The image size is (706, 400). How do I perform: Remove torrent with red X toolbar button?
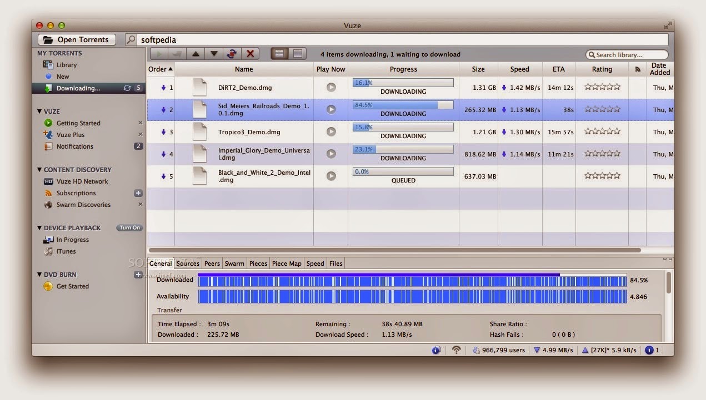pyautogui.click(x=251, y=54)
